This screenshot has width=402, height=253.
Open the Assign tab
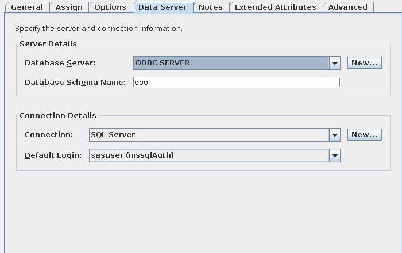(69, 7)
